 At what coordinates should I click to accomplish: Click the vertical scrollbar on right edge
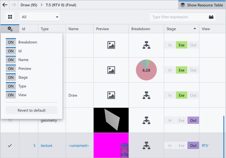click(224, 137)
